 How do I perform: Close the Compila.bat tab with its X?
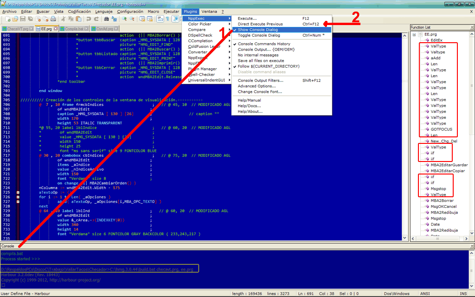pyautogui.click(x=86, y=29)
